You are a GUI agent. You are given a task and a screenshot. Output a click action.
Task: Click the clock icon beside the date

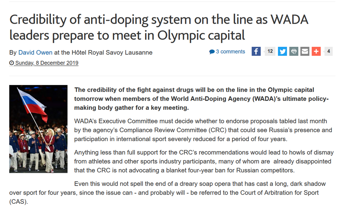[12, 63]
